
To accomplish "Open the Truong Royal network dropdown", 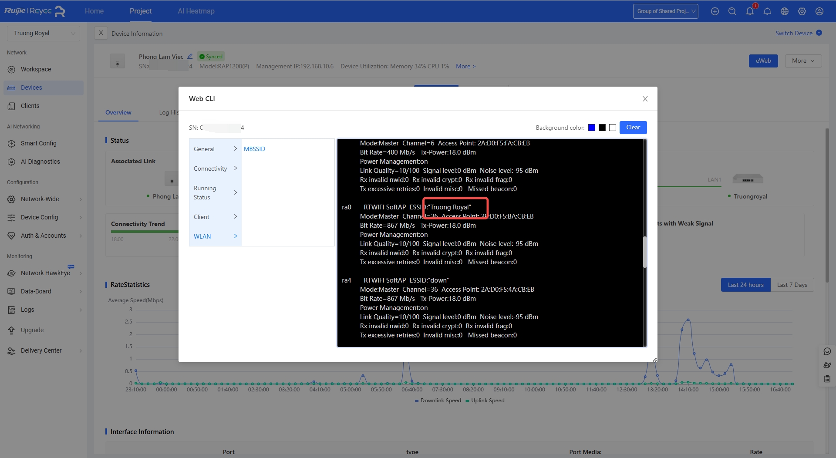I will coord(44,33).
